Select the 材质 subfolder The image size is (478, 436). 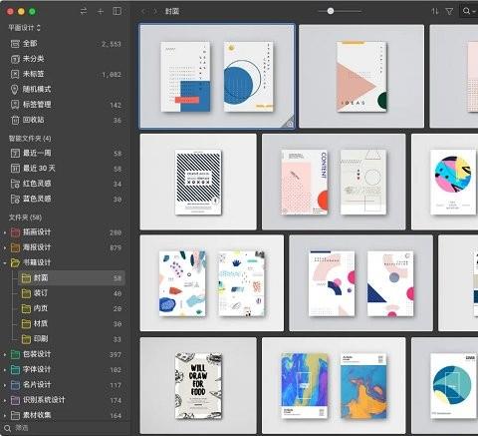tap(71, 324)
